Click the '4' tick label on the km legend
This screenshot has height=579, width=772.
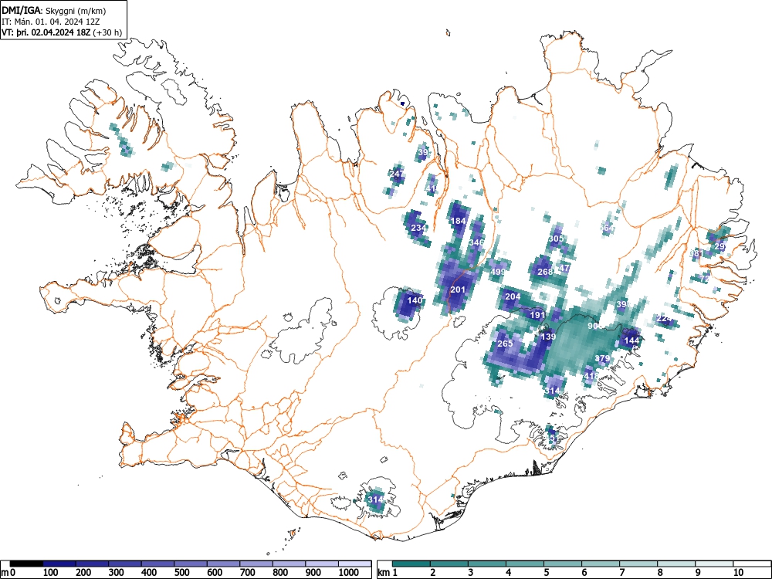click(x=508, y=573)
